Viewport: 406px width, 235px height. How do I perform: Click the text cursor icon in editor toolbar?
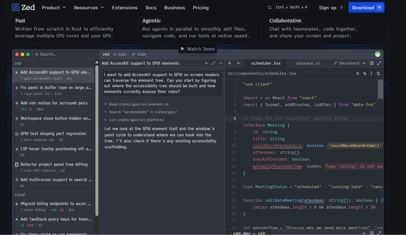pyautogui.click(x=371, y=73)
